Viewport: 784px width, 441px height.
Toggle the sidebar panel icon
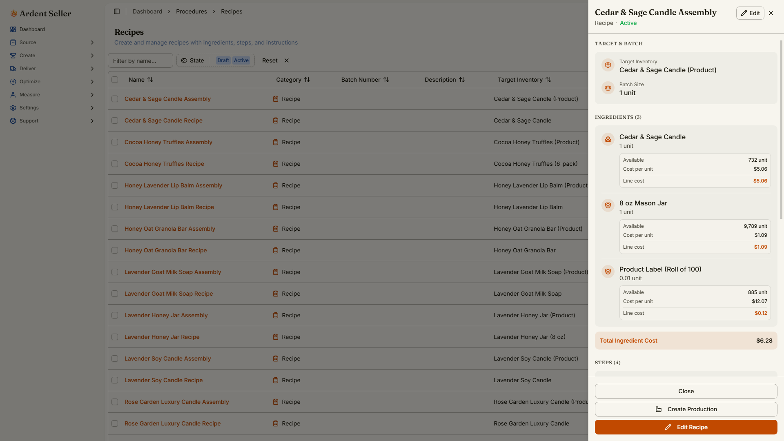click(x=117, y=11)
